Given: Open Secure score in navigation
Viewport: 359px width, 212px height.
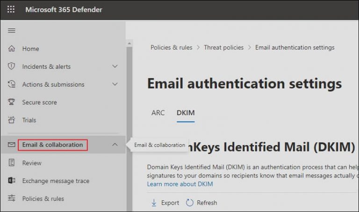Looking at the screenshot, I should pyautogui.click(x=39, y=102).
